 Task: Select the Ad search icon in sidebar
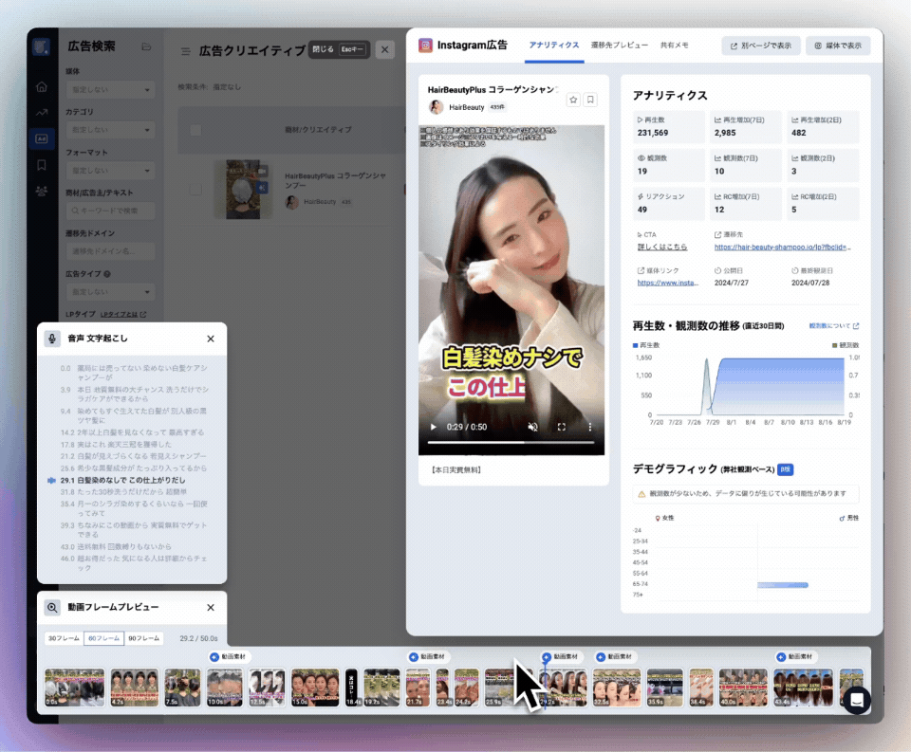[41, 138]
